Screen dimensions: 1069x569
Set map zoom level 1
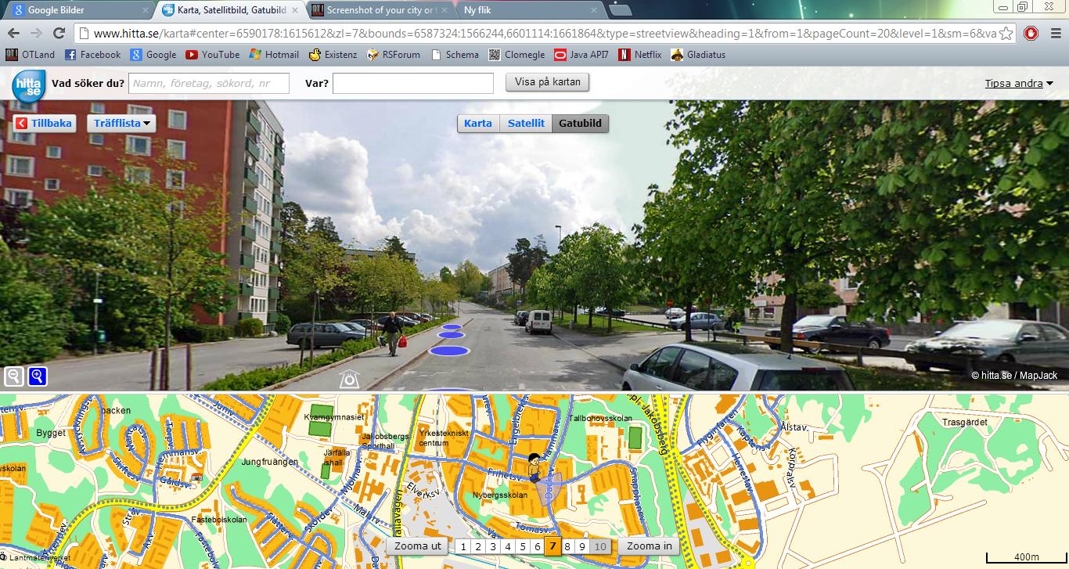[x=463, y=547]
